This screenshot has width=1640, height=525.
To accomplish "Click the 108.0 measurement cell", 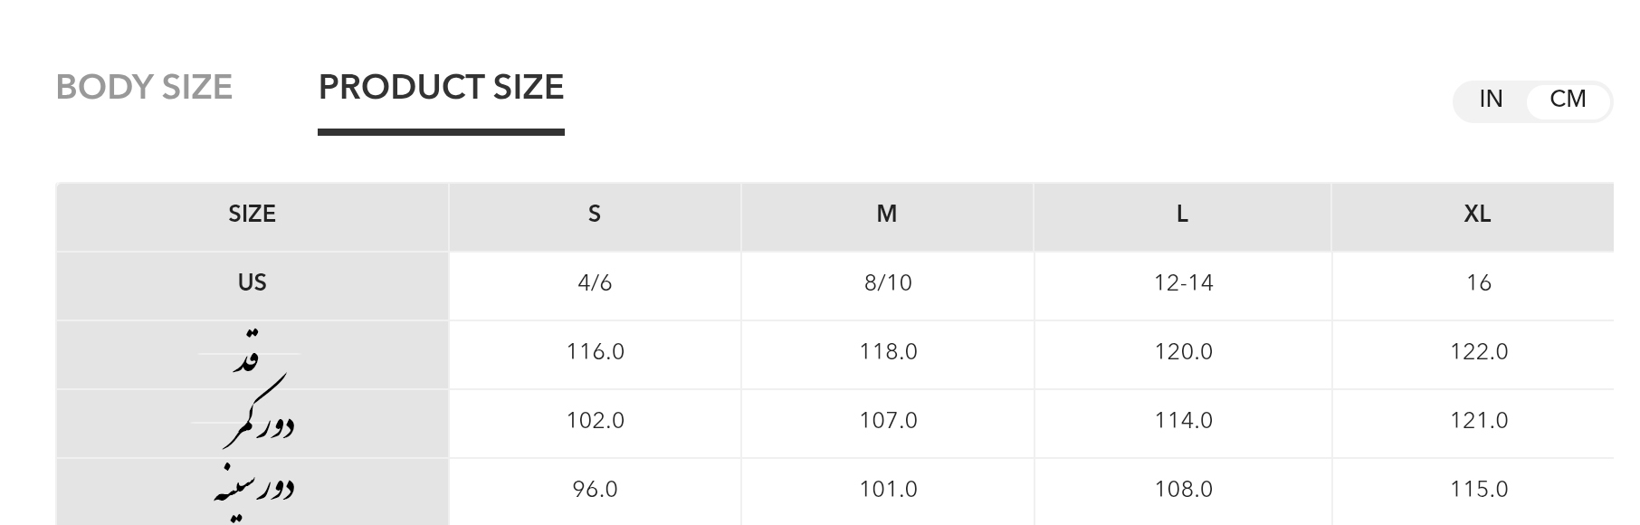I will (x=1183, y=490).
